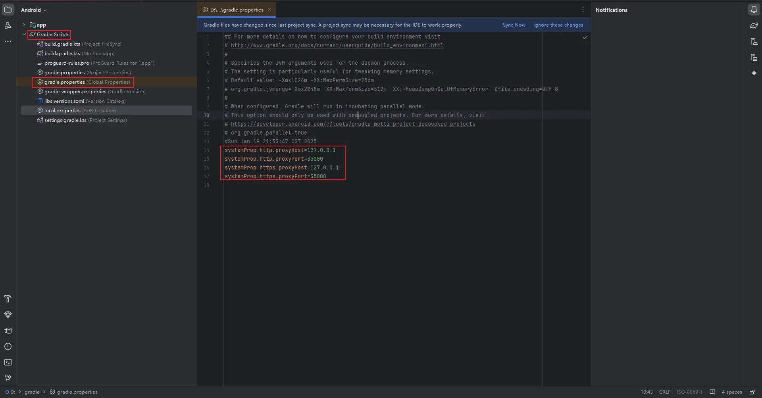The height and width of the screenshot is (398, 762).
Task: Open the Project tool window folder icon
Action: pos(8,10)
